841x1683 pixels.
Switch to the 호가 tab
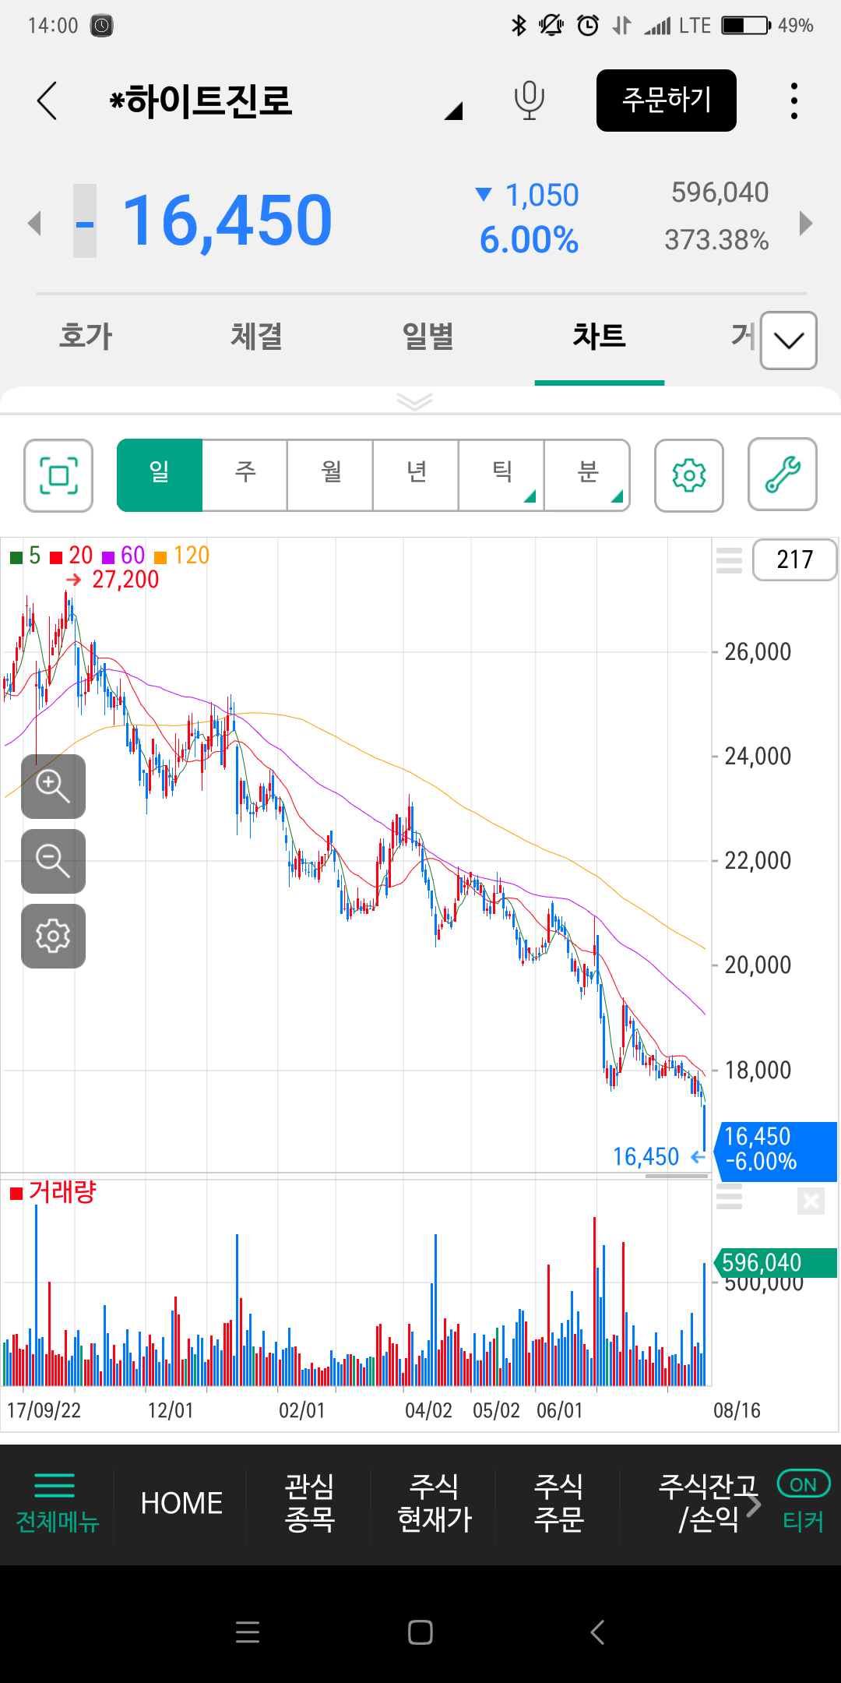86,337
